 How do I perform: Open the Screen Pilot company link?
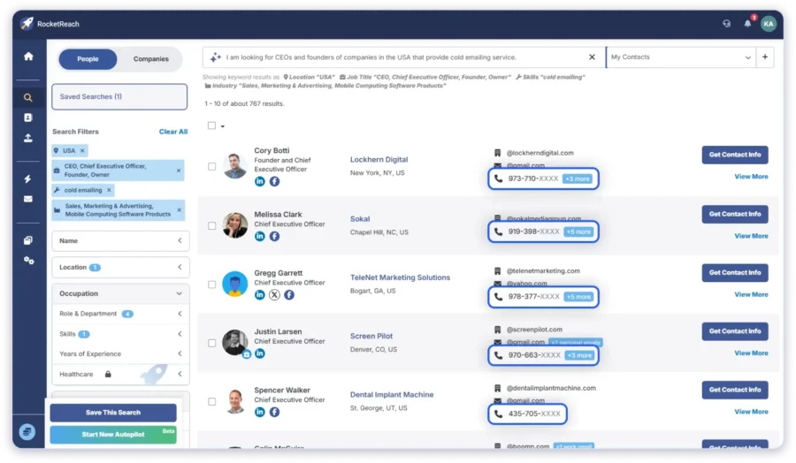[x=371, y=336]
